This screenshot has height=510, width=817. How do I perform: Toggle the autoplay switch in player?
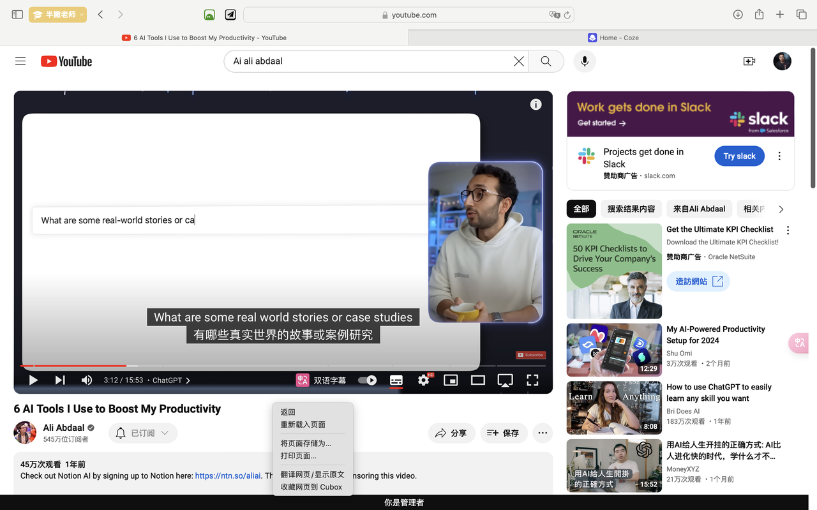point(367,380)
